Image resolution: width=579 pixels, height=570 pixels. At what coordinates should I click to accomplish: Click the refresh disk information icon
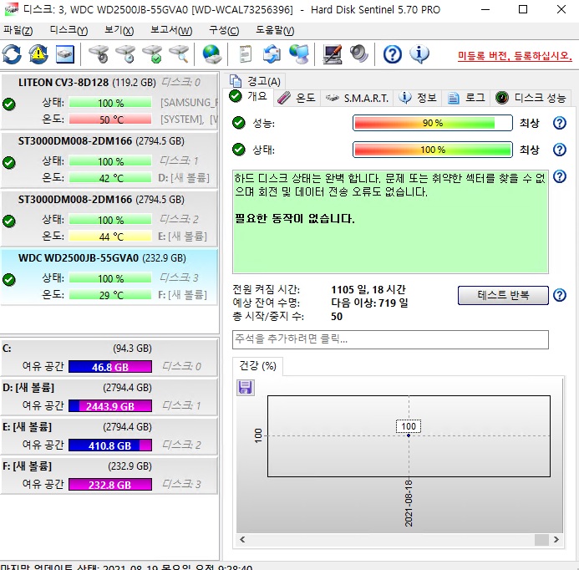(x=12, y=54)
